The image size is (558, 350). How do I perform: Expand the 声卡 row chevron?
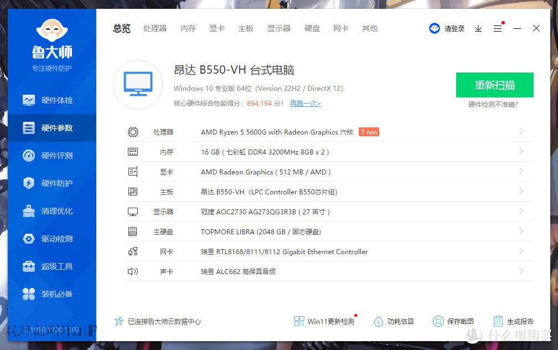point(521,271)
